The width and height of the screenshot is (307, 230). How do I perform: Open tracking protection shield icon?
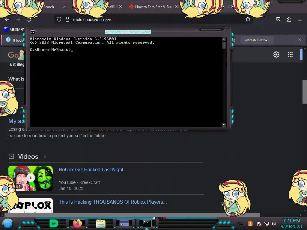pyautogui.click(x=59, y=19)
